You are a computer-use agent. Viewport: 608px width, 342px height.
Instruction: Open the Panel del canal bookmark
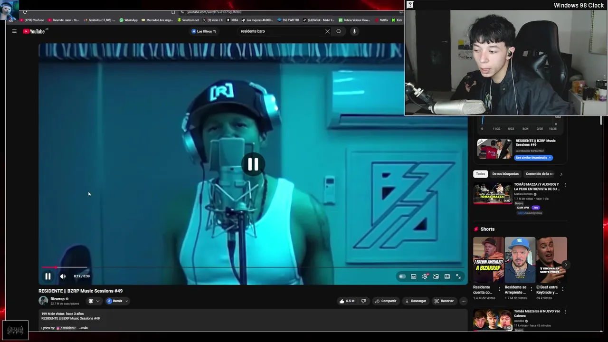tap(63, 20)
